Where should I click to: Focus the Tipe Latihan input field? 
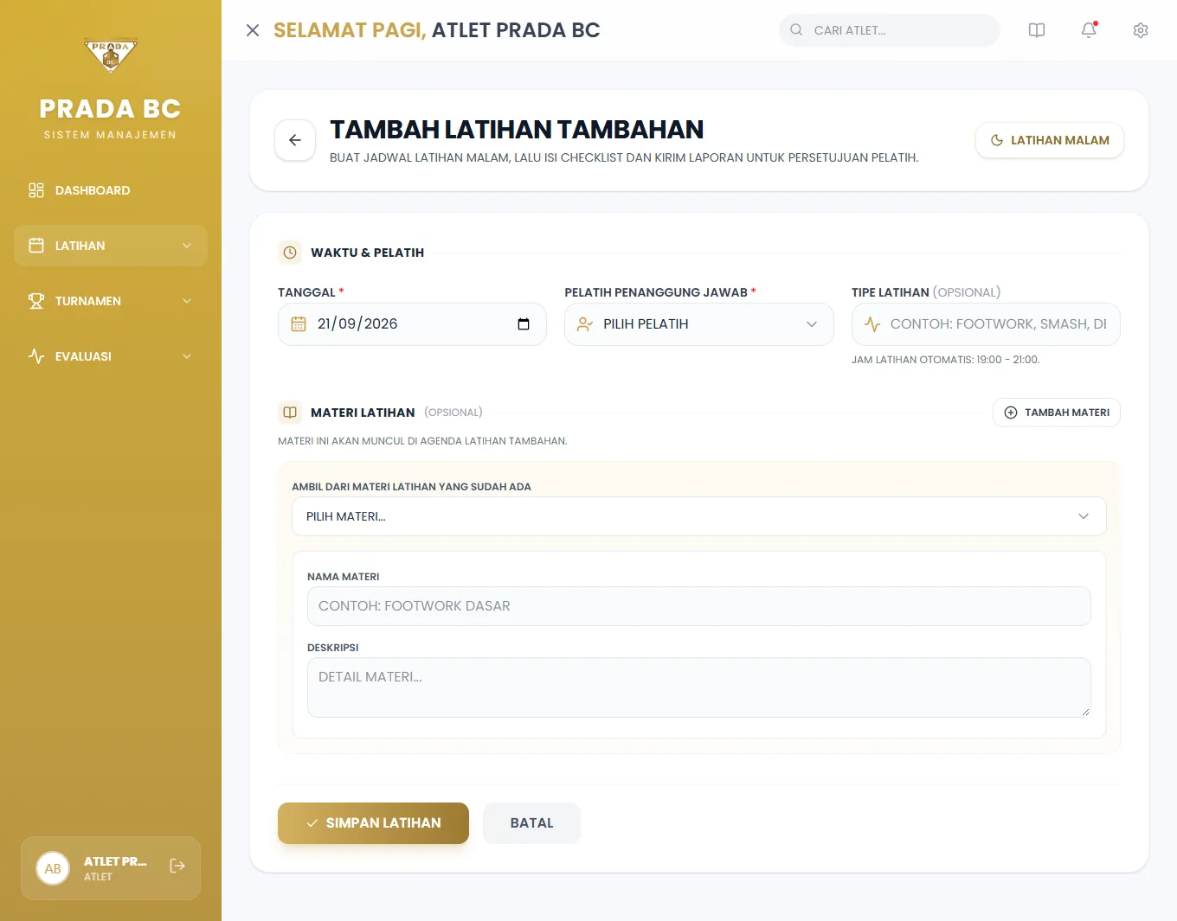point(986,324)
